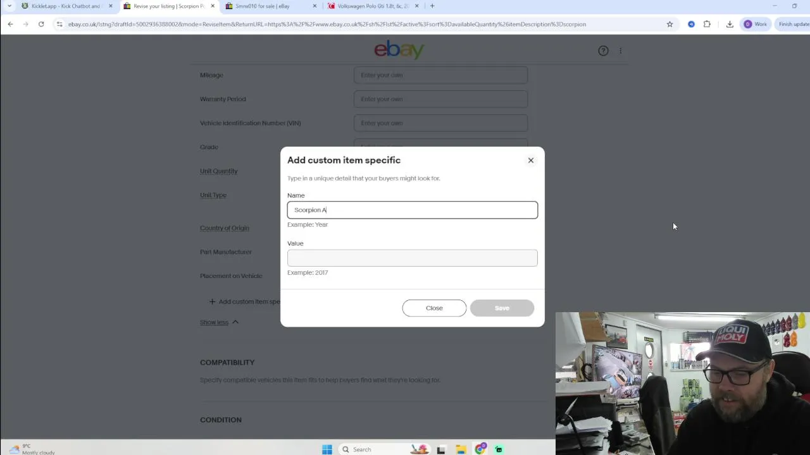Switch to Kicklet.app tab
This screenshot has width=810, height=455.
66,6
